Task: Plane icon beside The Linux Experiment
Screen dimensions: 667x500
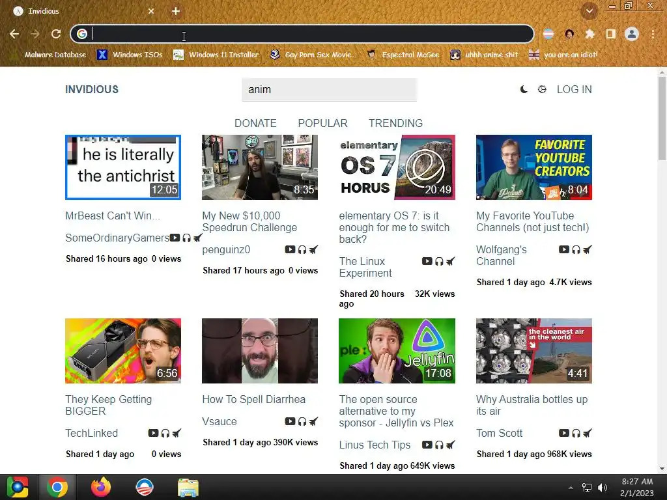Action: [451, 261]
